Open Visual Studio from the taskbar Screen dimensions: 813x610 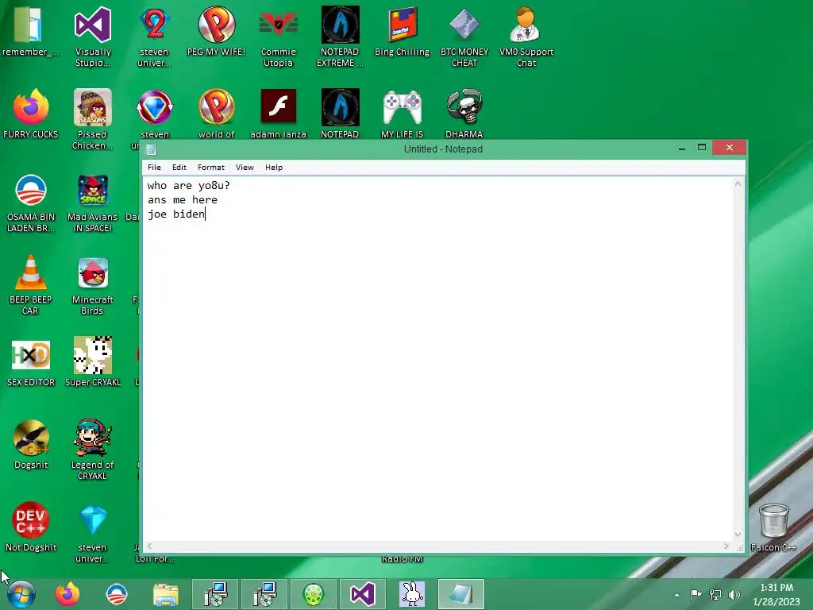coord(362,594)
